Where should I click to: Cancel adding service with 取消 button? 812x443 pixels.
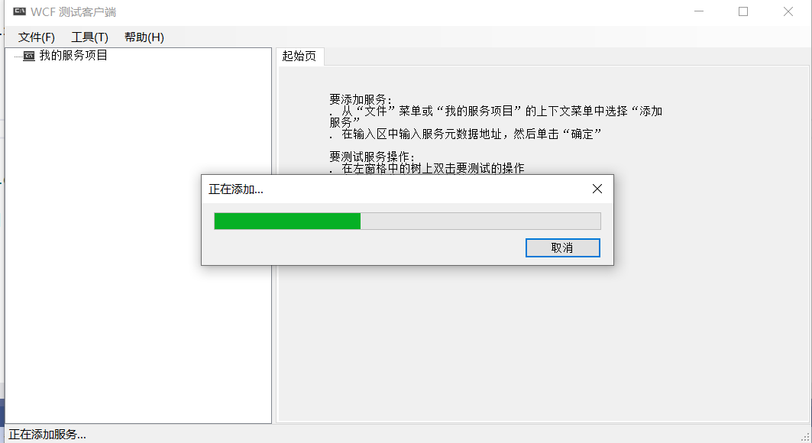click(x=562, y=248)
